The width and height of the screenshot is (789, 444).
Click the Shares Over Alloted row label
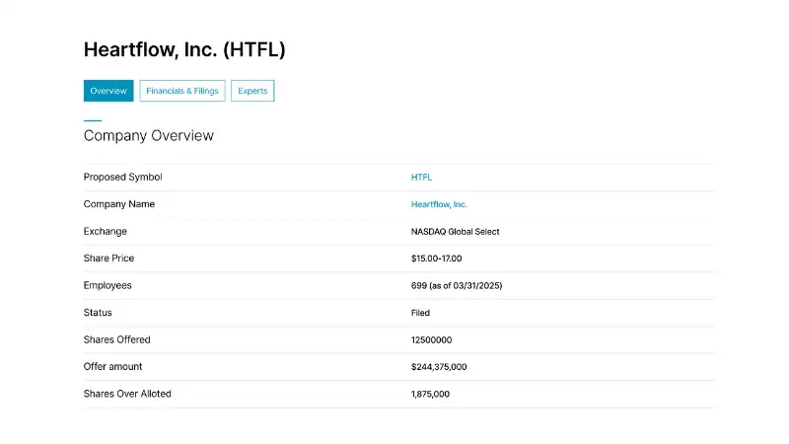(x=127, y=395)
